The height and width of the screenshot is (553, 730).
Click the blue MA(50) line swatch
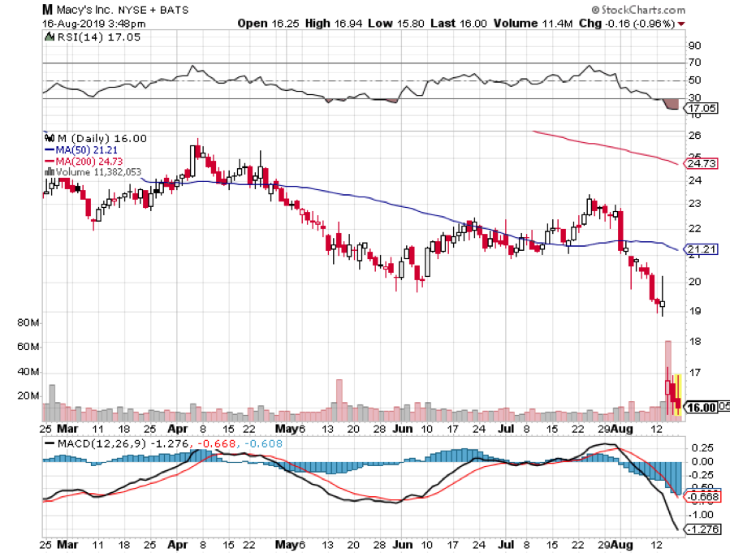(46, 150)
